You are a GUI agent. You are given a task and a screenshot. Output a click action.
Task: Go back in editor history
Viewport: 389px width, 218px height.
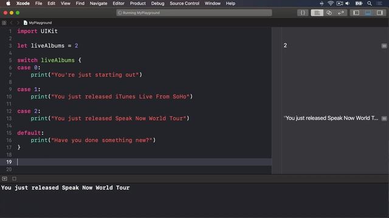click(x=11, y=23)
